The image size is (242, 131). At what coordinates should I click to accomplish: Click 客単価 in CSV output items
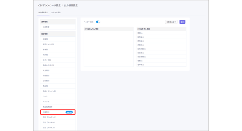pyautogui.click(x=161, y=65)
